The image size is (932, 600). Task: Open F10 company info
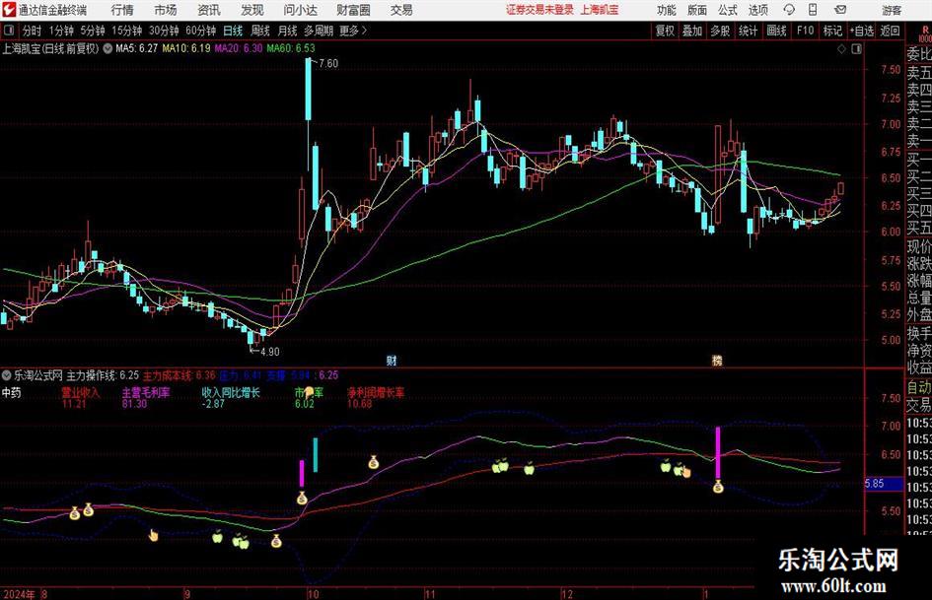[805, 31]
